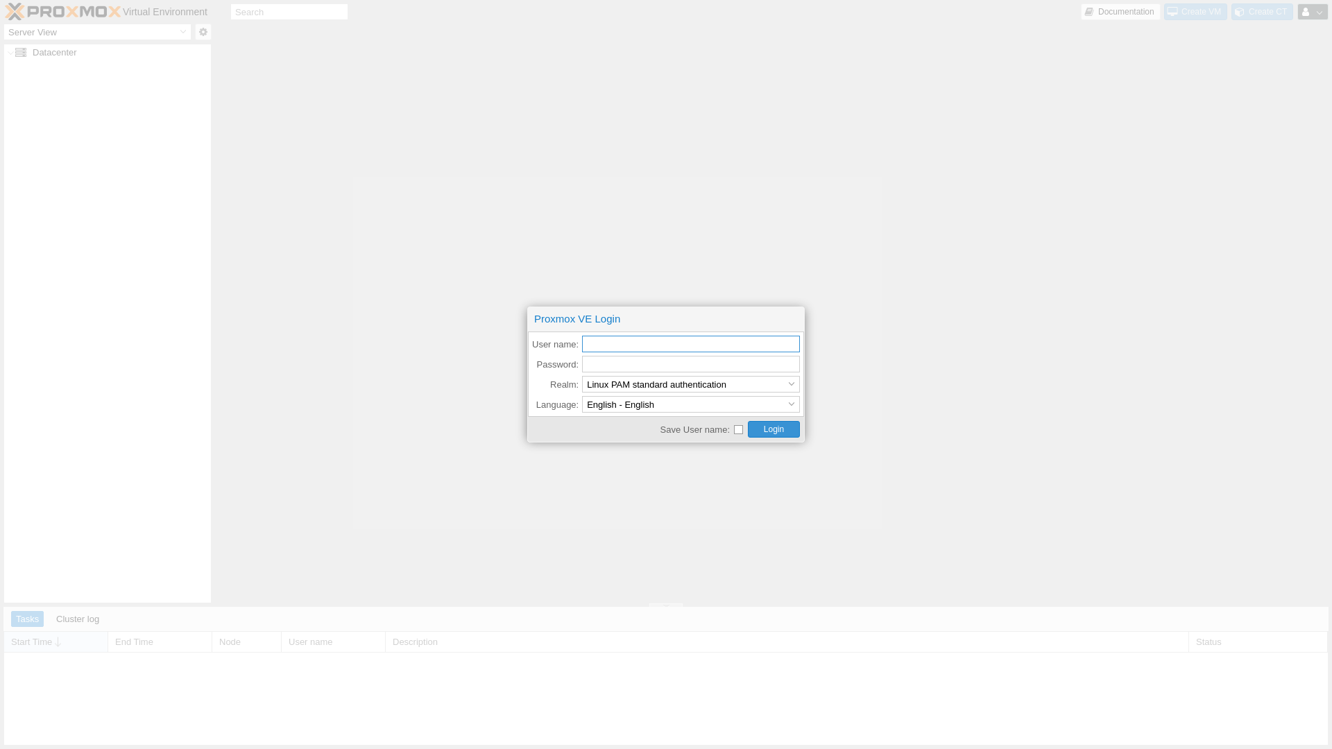Click the Create VM button

click(x=1195, y=12)
